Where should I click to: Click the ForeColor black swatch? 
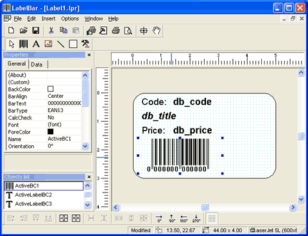[x=51, y=131]
